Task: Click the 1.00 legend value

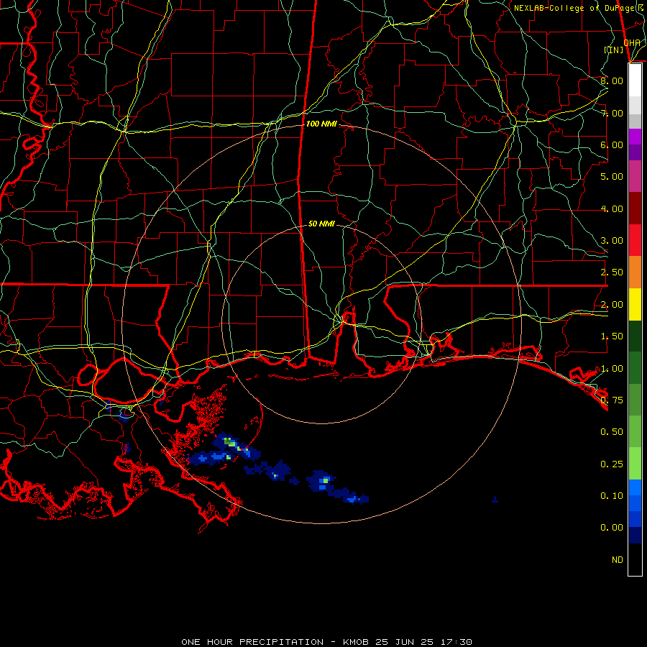Action: [612, 369]
